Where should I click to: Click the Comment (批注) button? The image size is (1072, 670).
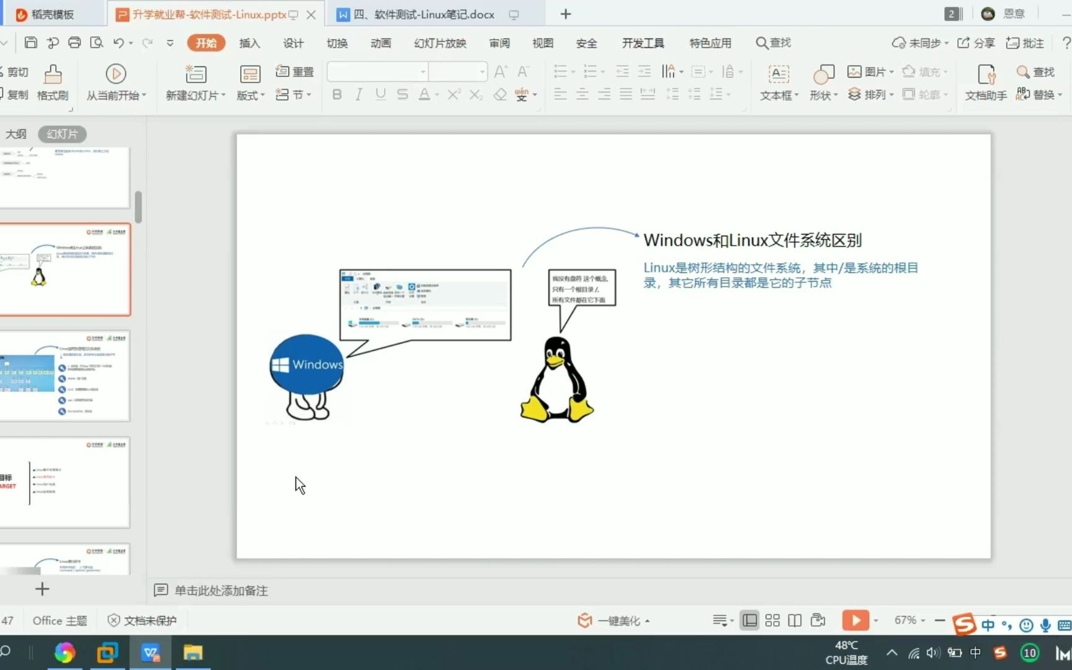(x=1025, y=43)
